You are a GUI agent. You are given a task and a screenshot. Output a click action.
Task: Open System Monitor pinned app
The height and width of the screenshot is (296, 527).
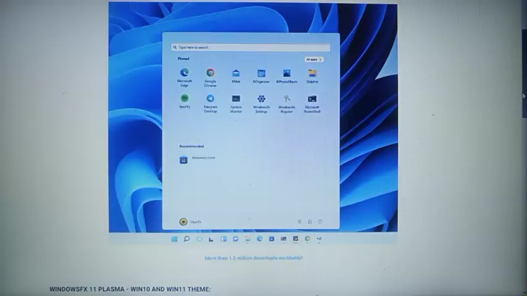pos(236,103)
